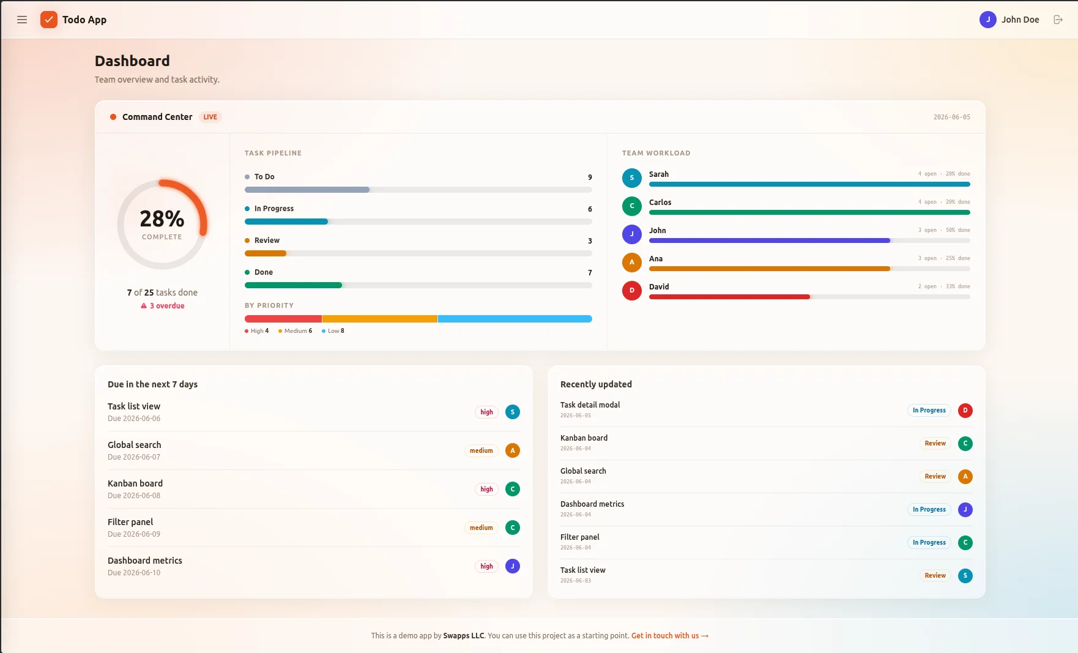Click Carlos's avatar in Team Workload
Screen dimensions: 1078x653
point(632,206)
